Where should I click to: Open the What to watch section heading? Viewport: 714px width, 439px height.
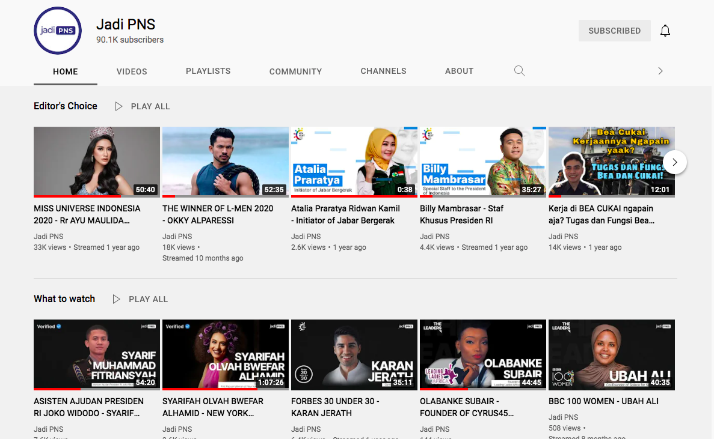pyautogui.click(x=64, y=298)
